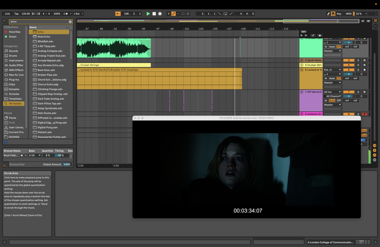Click the Groove Pool wave icon
This screenshot has width=380, height=247.
pos(4,166)
